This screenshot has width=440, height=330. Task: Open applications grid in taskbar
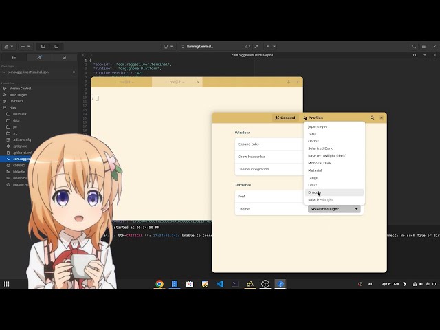click(6, 284)
